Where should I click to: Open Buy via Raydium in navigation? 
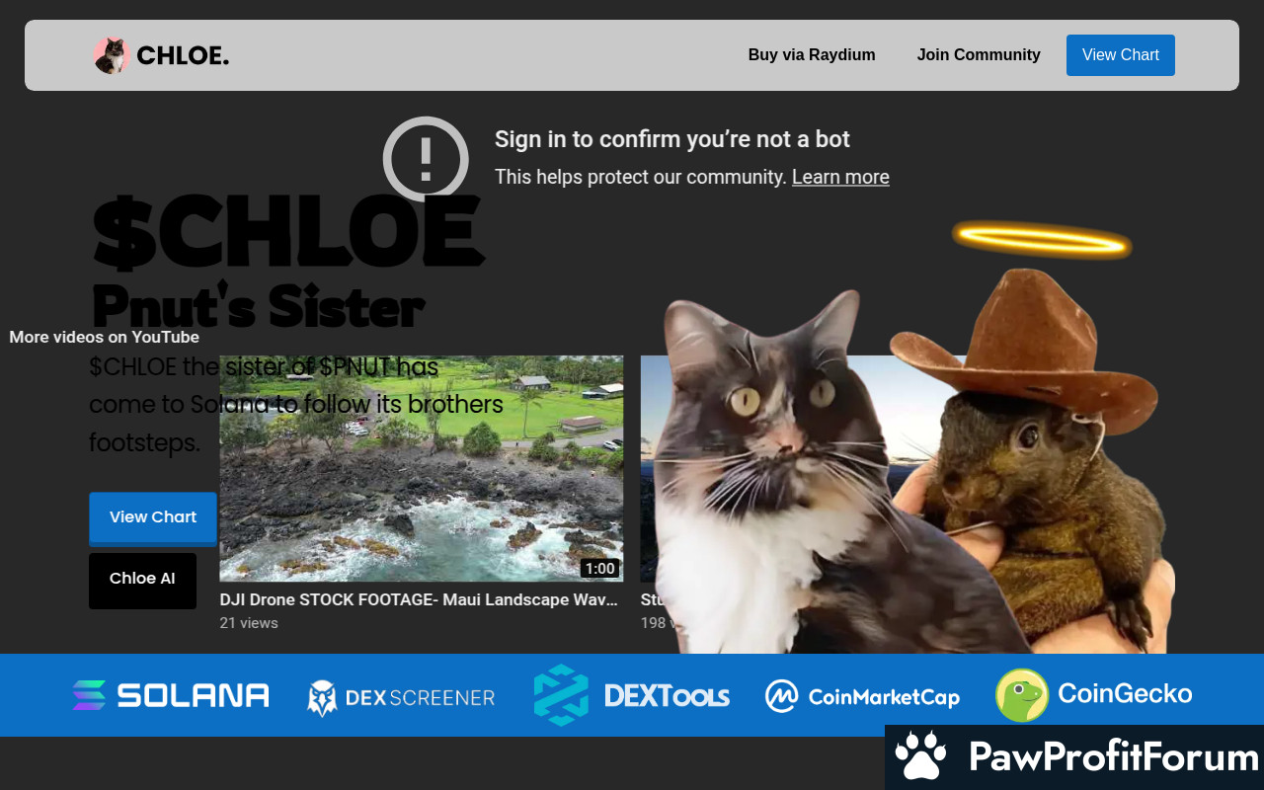pos(812,55)
